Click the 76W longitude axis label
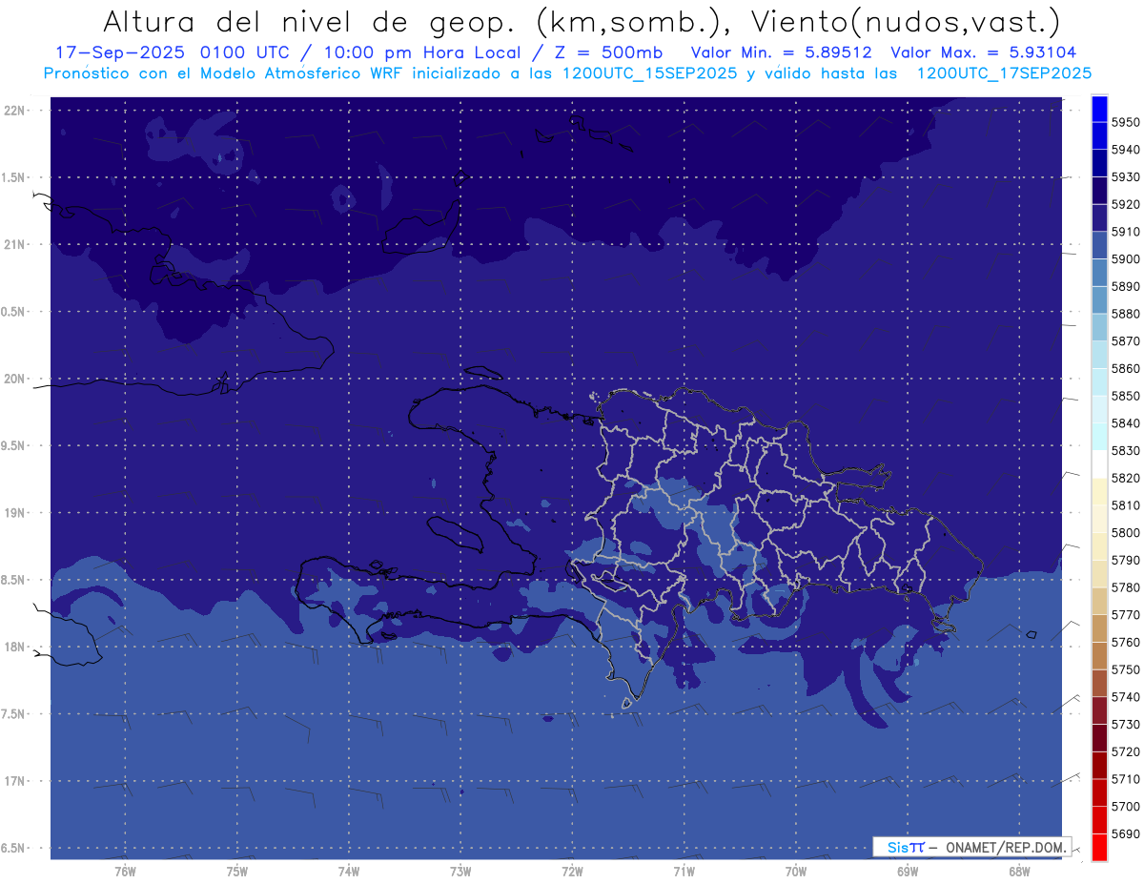Screen dimensions: 1144x884 point(125,871)
